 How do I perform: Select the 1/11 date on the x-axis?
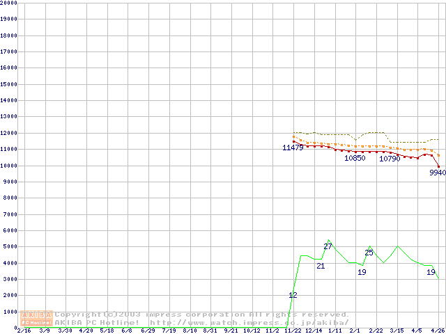pos(334,331)
